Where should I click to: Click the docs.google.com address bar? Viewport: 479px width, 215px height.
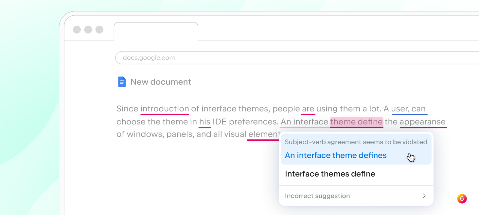point(297,58)
